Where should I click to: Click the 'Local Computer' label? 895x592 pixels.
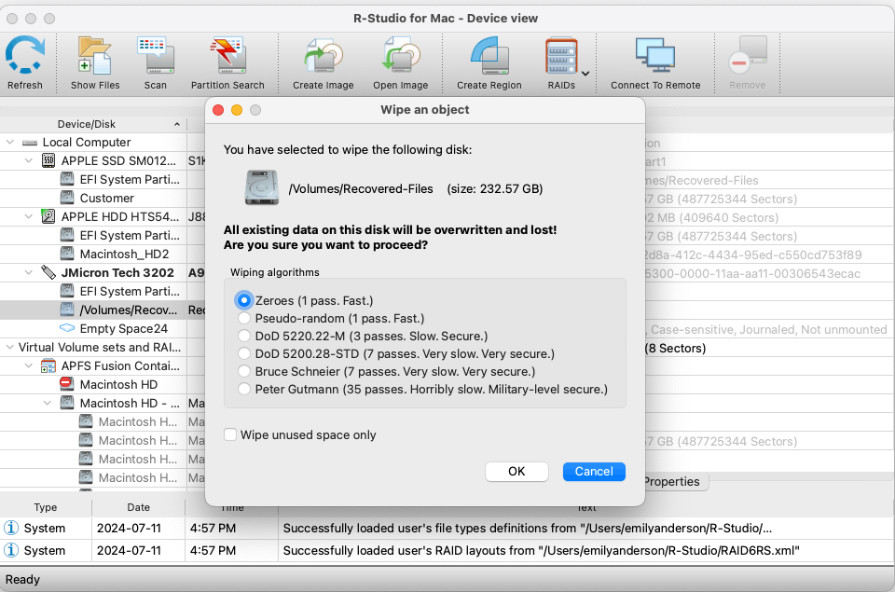pyautogui.click(x=87, y=142)
